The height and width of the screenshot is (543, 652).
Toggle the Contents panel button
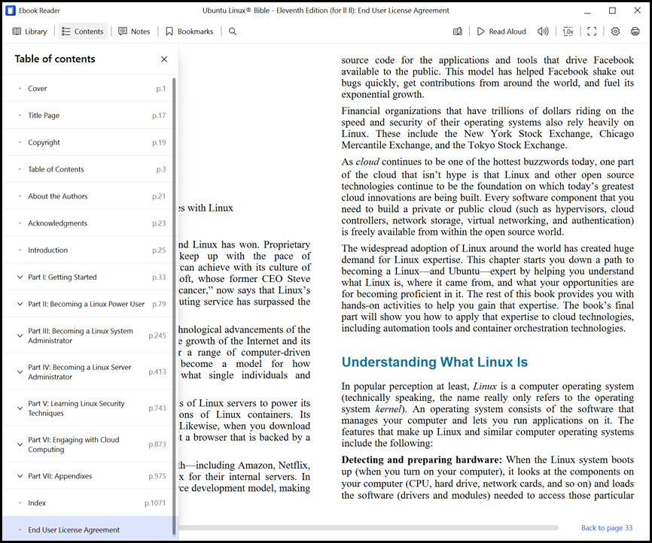click(82, 32)
